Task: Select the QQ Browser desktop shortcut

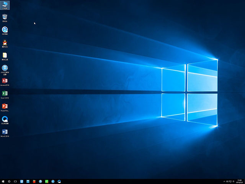Action: (x=5, y=119)
